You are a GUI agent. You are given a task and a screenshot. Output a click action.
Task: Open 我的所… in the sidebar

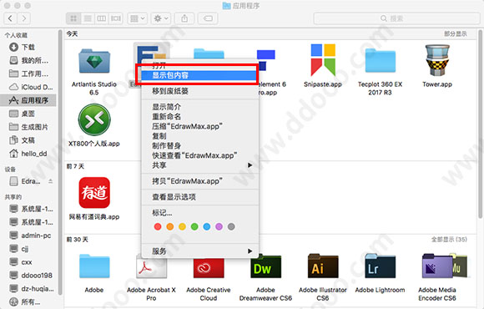28,60
